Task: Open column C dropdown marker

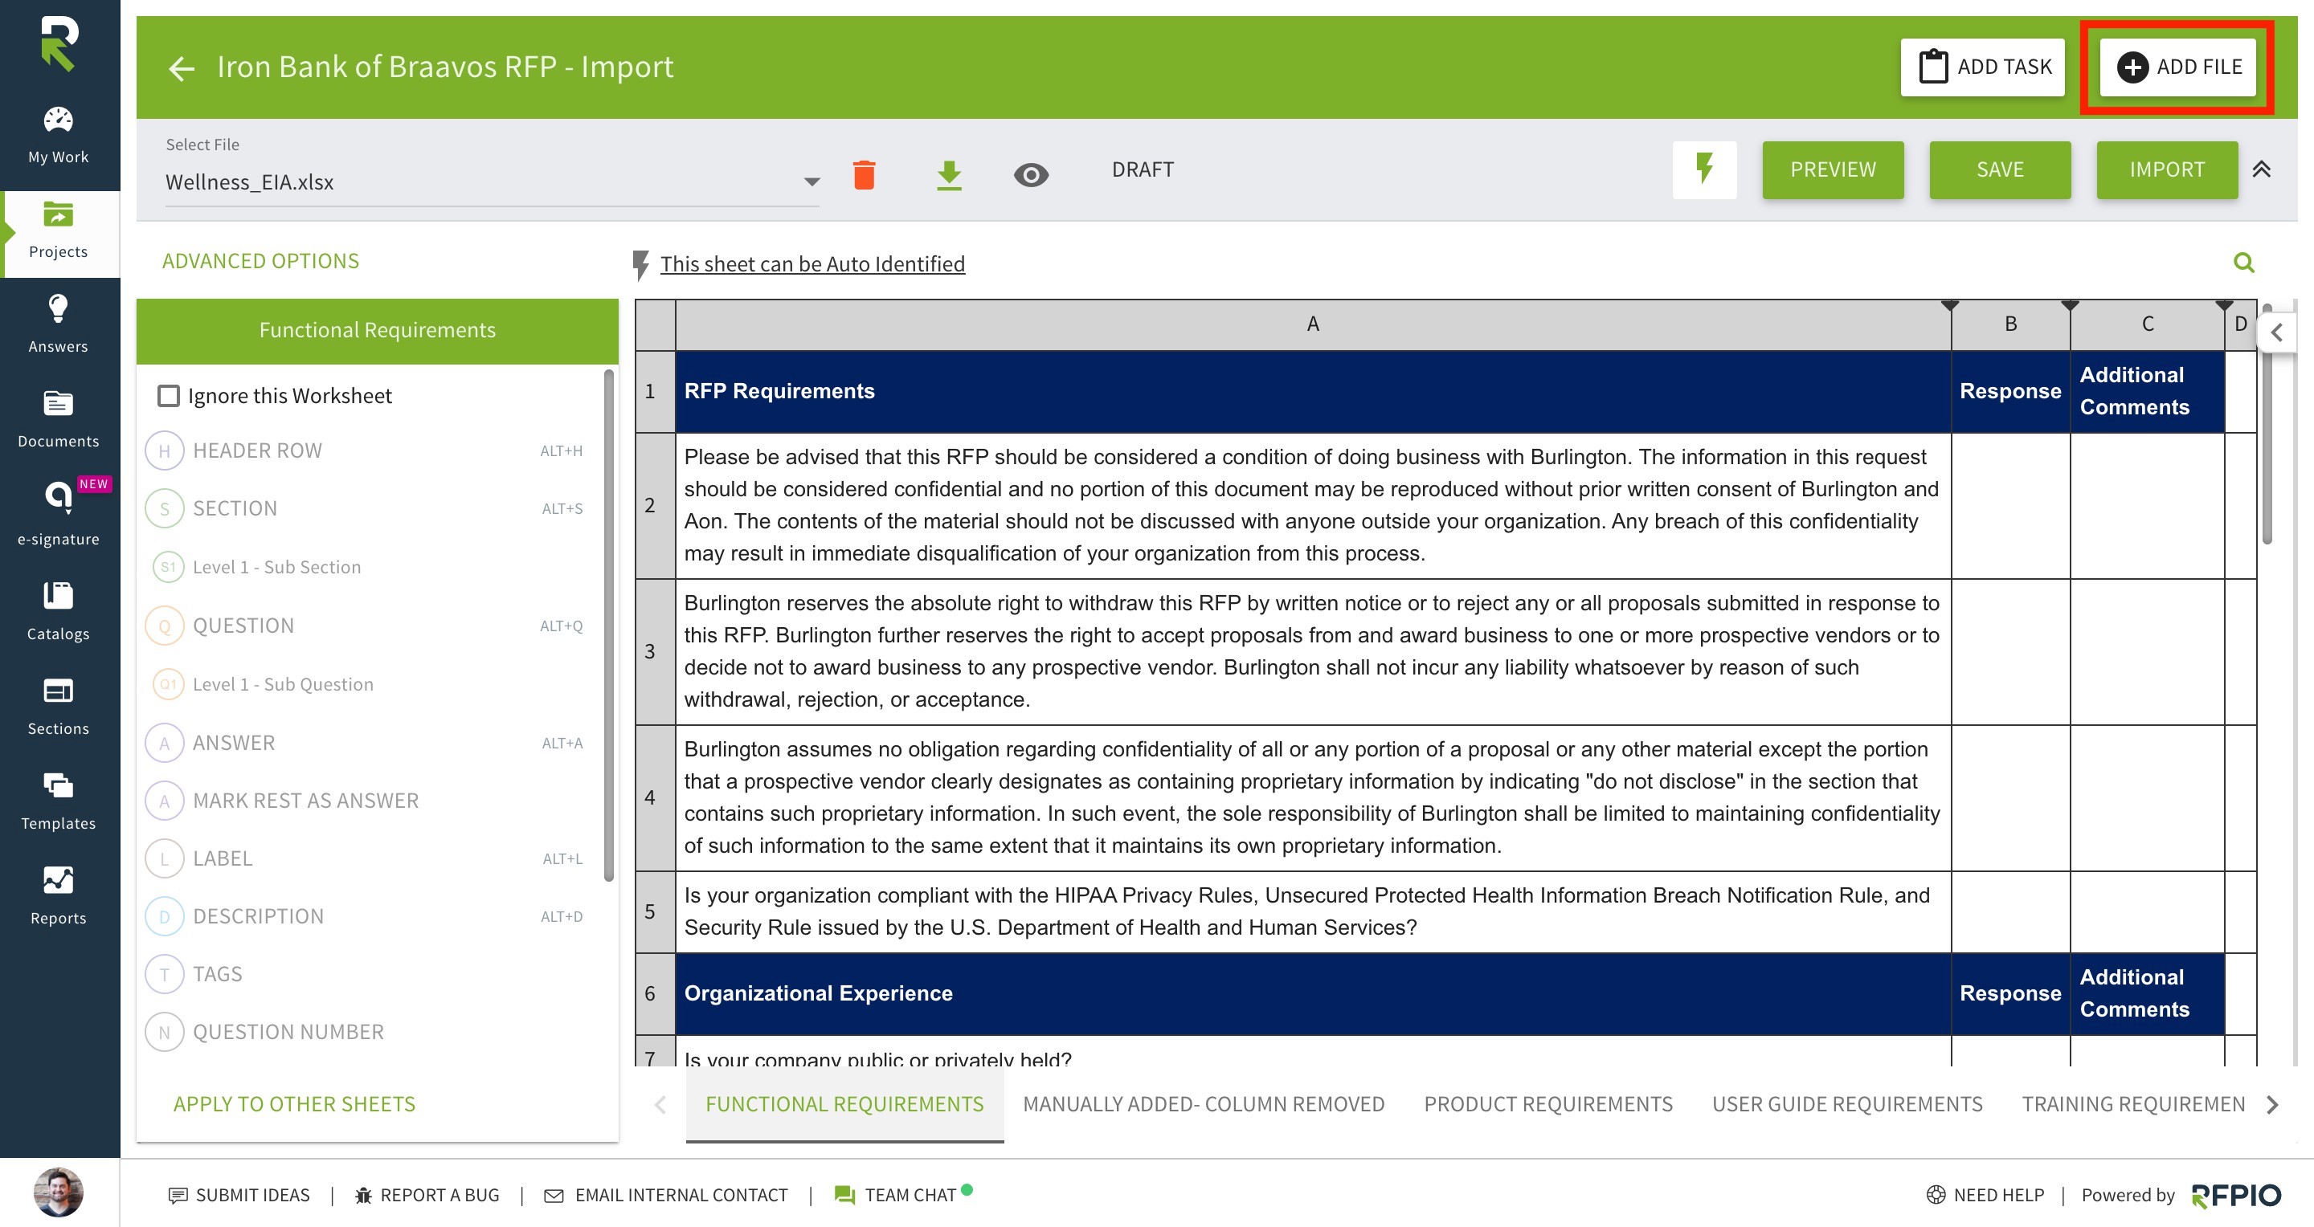Action: 2224,306
